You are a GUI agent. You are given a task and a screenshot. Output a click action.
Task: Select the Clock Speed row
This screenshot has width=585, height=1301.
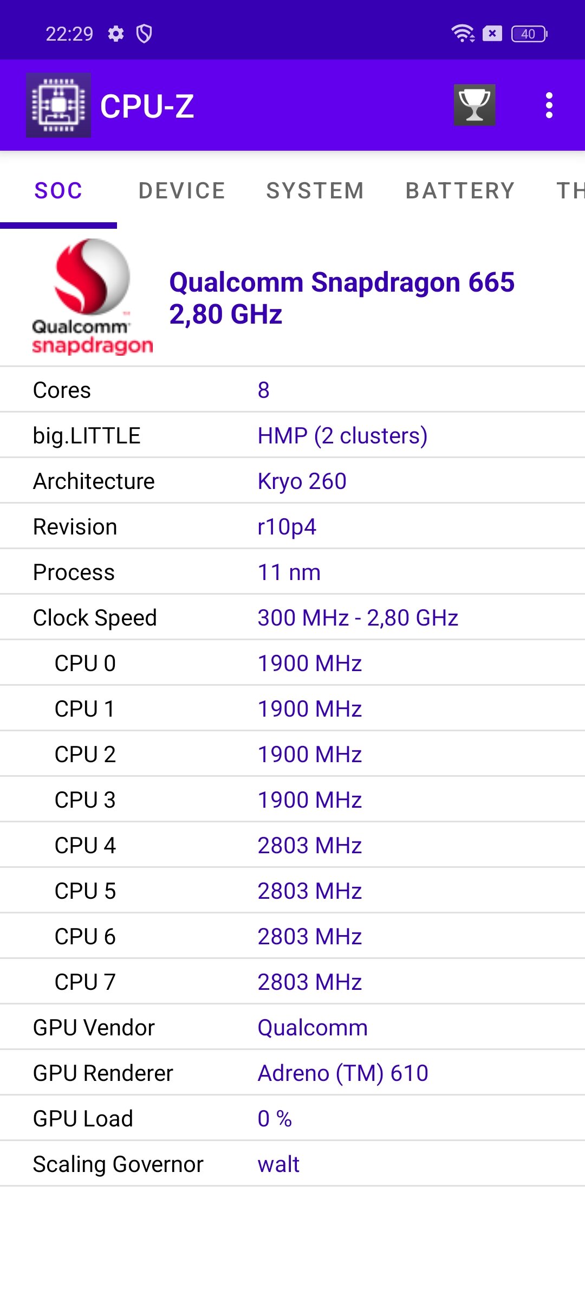pos(292,617)
